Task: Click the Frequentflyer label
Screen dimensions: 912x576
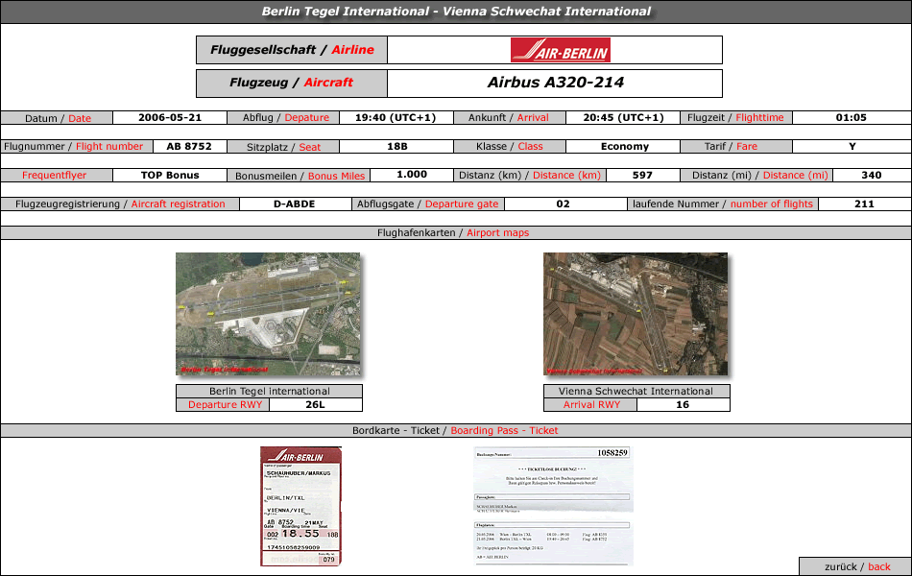Action: coord(54,175)
